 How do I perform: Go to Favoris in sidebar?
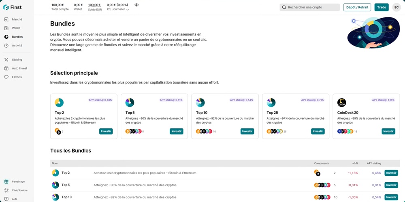17,77
